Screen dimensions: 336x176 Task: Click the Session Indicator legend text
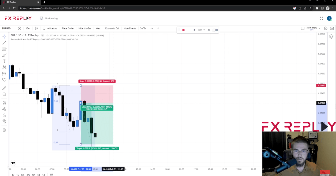pos(44,39)
